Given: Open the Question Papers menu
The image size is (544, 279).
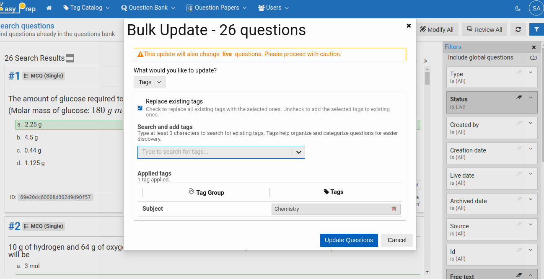Looking at the screenshot, I should [216, 8].
